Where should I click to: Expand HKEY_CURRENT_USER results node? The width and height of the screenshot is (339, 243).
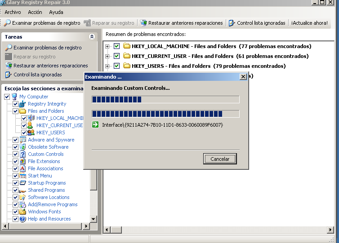click(x=107, y=56)
